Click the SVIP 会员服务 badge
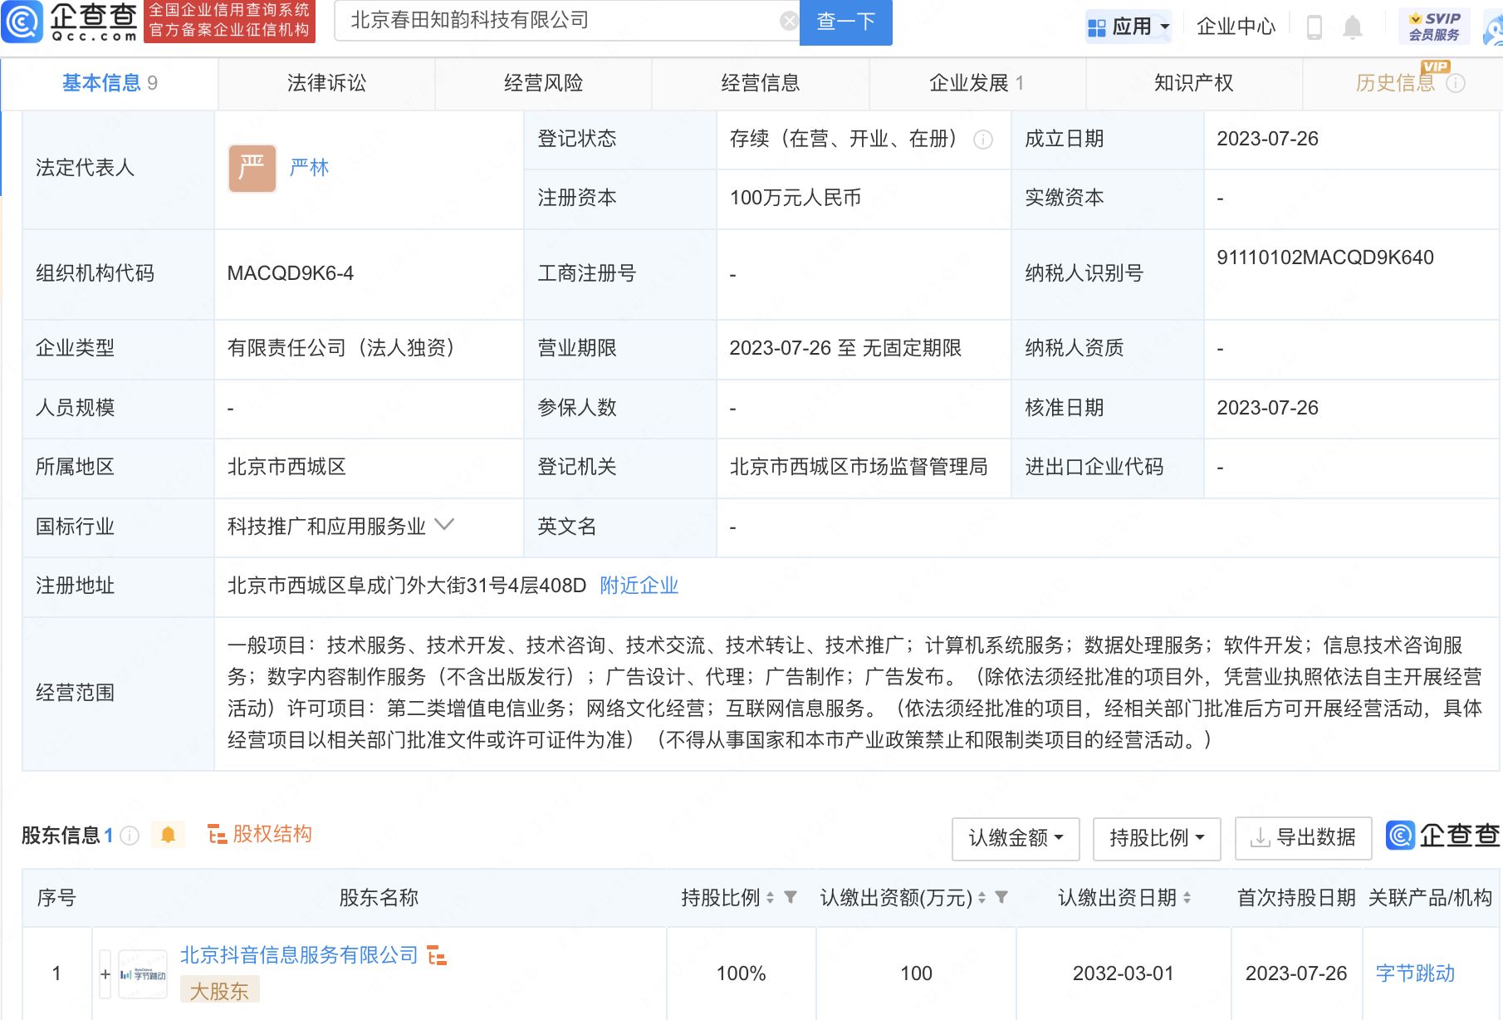 click(1434, 27)
